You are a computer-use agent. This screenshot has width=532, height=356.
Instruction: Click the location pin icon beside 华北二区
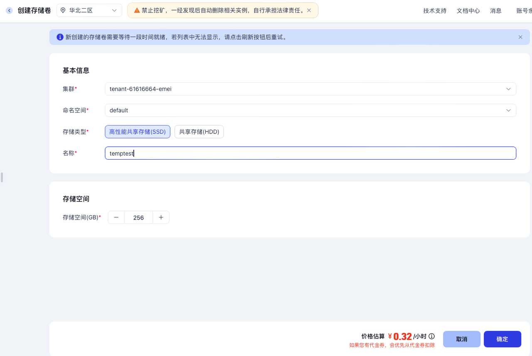(63, 10)
